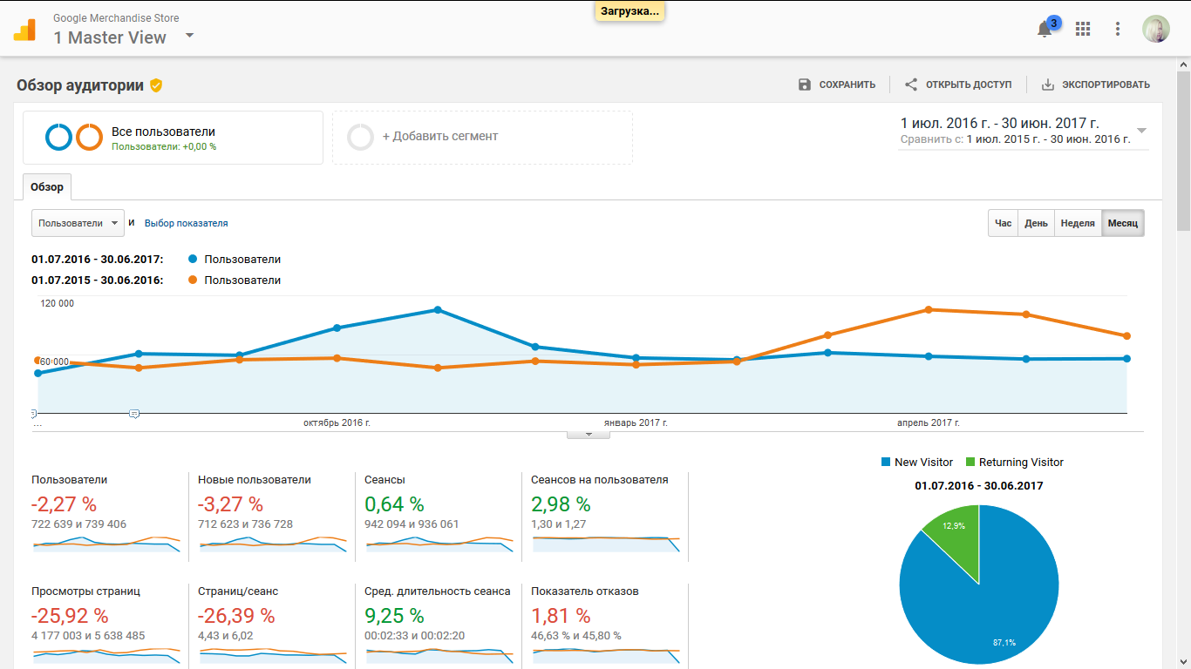Switch chart granularity to Неделя
Viewport: 1191px width, 669px height.
click(x=1078, y=223)
